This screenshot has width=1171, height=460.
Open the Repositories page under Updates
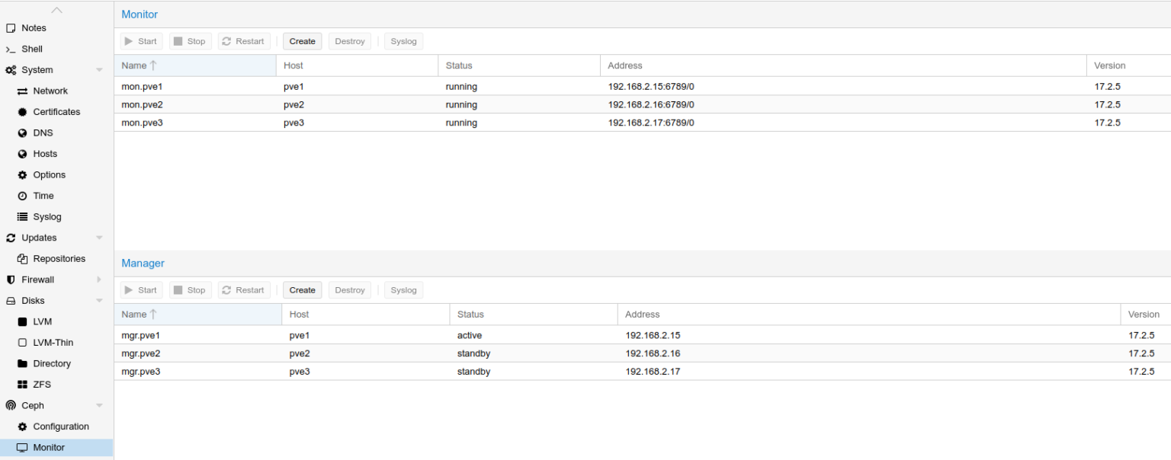pyautogui.click(x=59, y=258)
